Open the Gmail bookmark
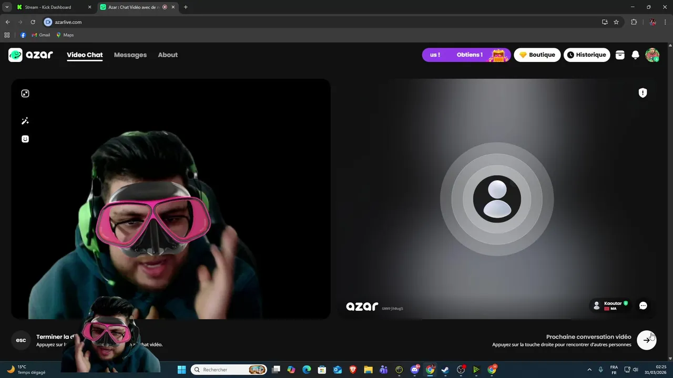The width and height of the screenshot is (673, 378). [x=41, y=35]
